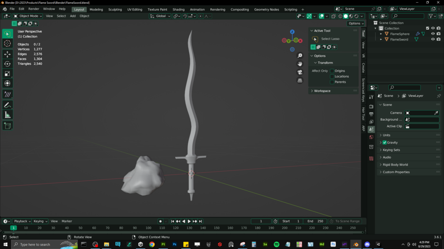Click the play animation button
Viewport: 444px width, 249px height.
point(189,221)
